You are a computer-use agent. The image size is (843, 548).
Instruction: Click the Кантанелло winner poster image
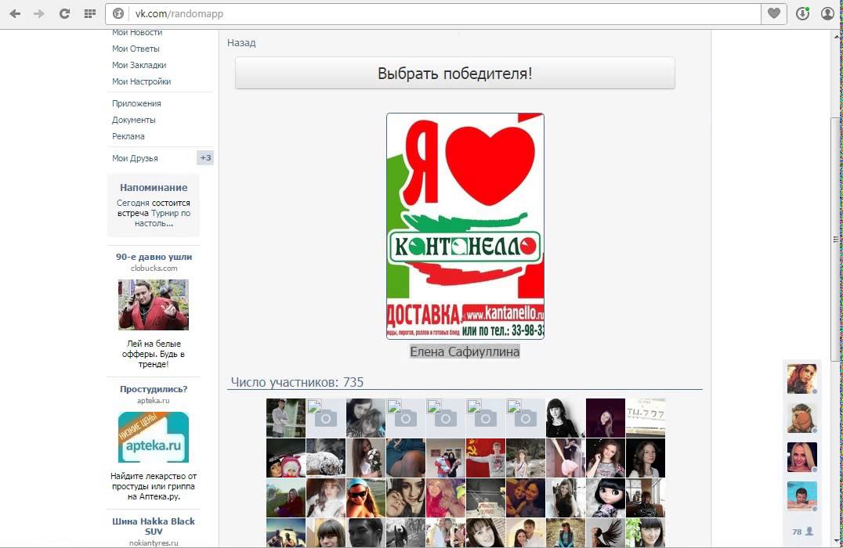(465, 225)
